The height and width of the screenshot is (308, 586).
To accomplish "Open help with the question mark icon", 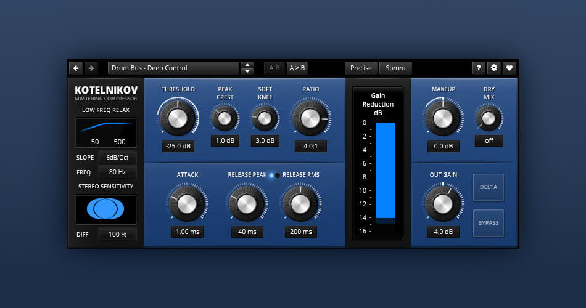I will 479,68.
